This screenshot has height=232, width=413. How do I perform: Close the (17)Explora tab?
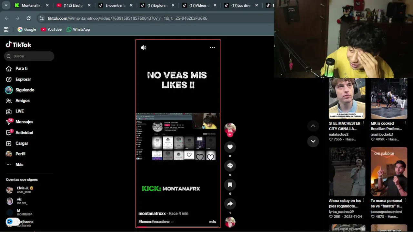pos(173,5)
